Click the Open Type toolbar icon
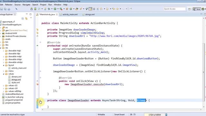Viewport: 206px width, 116px height. click(x=77, y=9)
